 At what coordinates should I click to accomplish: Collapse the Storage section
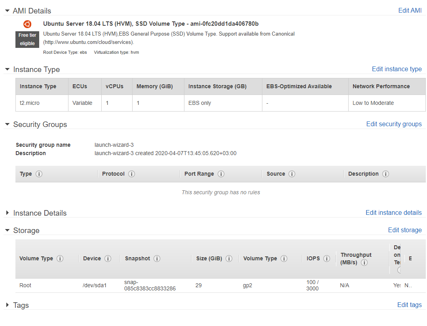8,230
